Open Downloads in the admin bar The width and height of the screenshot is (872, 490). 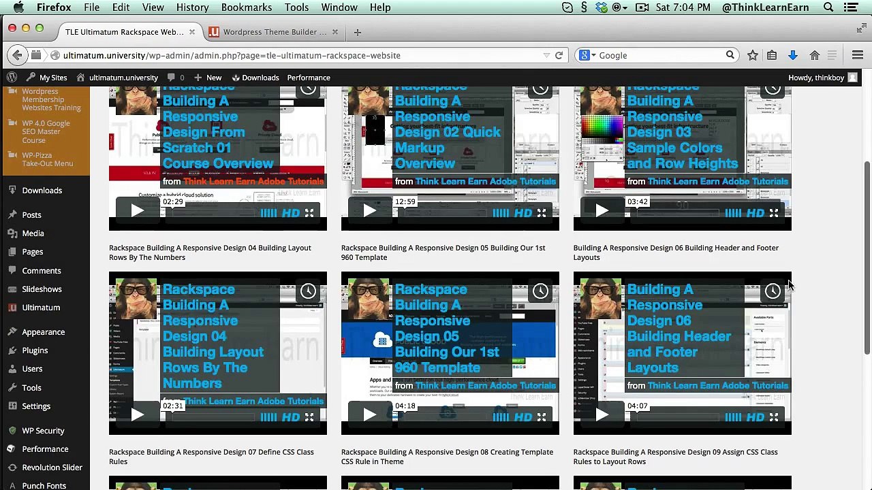pos(255,78)
